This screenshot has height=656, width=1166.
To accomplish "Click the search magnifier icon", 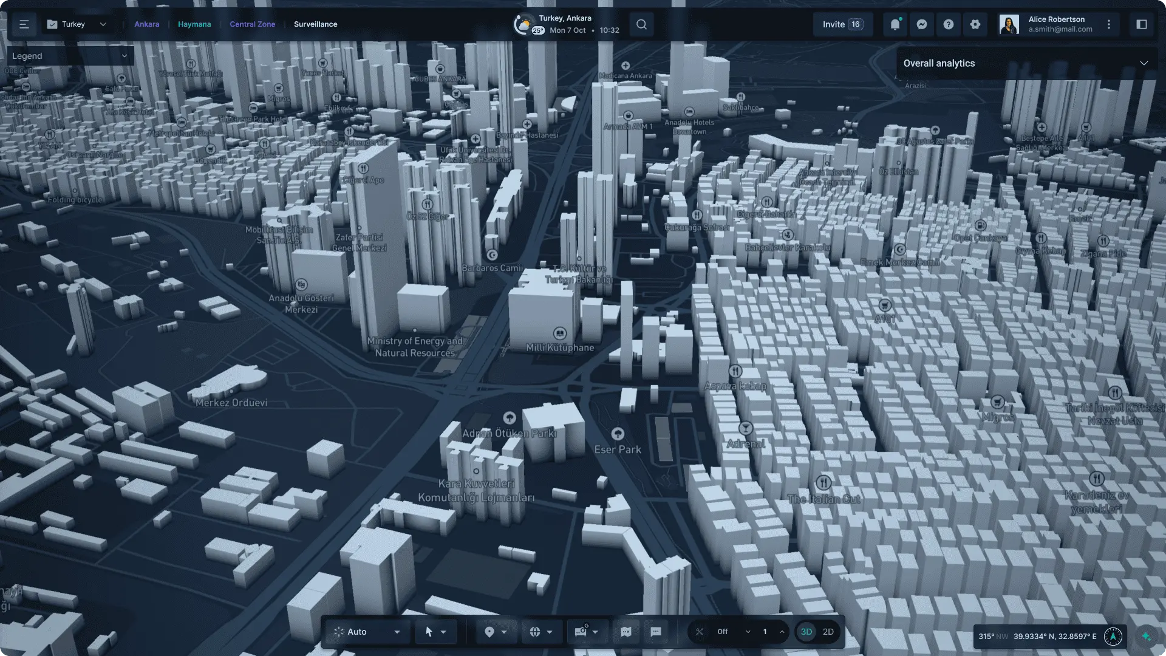I will click(x=641, y=24).
